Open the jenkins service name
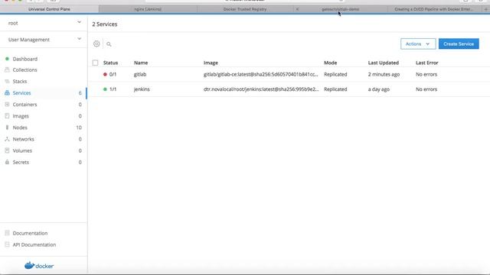Viewport: 490px width, 275px height. tap(142, 89)
